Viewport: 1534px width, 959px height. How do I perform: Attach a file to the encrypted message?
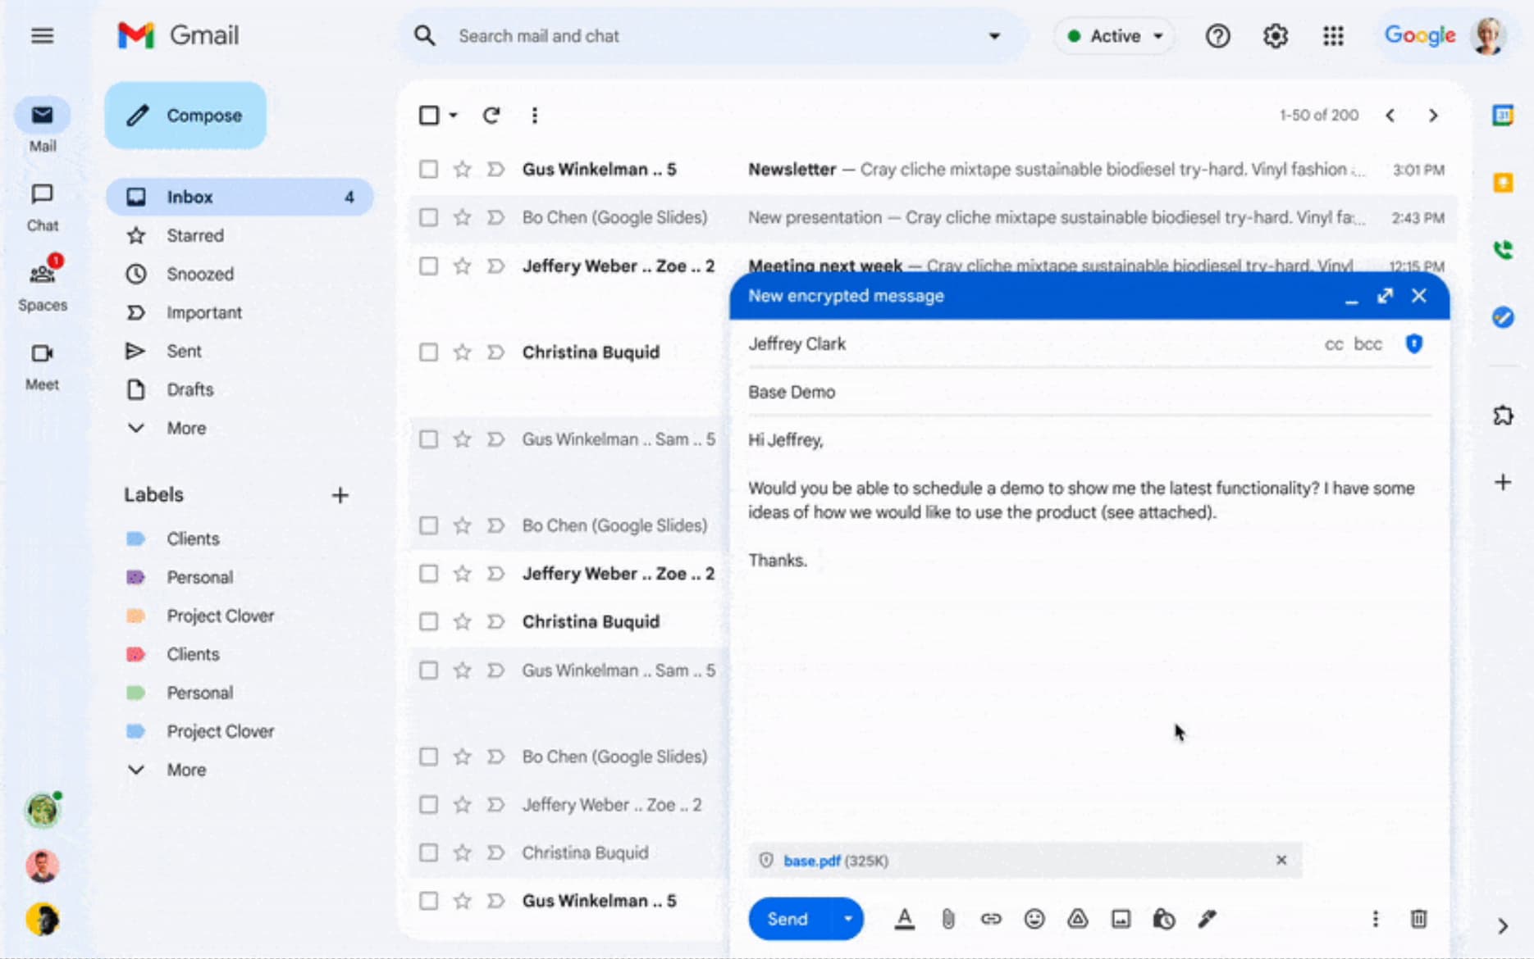pyautogui.click(x=947, y=919)
